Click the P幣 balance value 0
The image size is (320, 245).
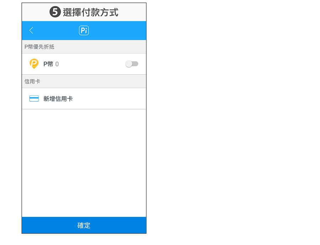[x=57, y=64]
